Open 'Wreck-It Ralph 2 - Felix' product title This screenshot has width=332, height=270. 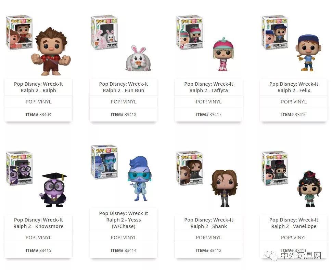(294, 87)
